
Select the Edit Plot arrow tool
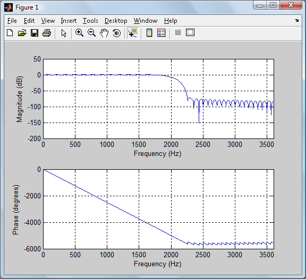point(64,33)
